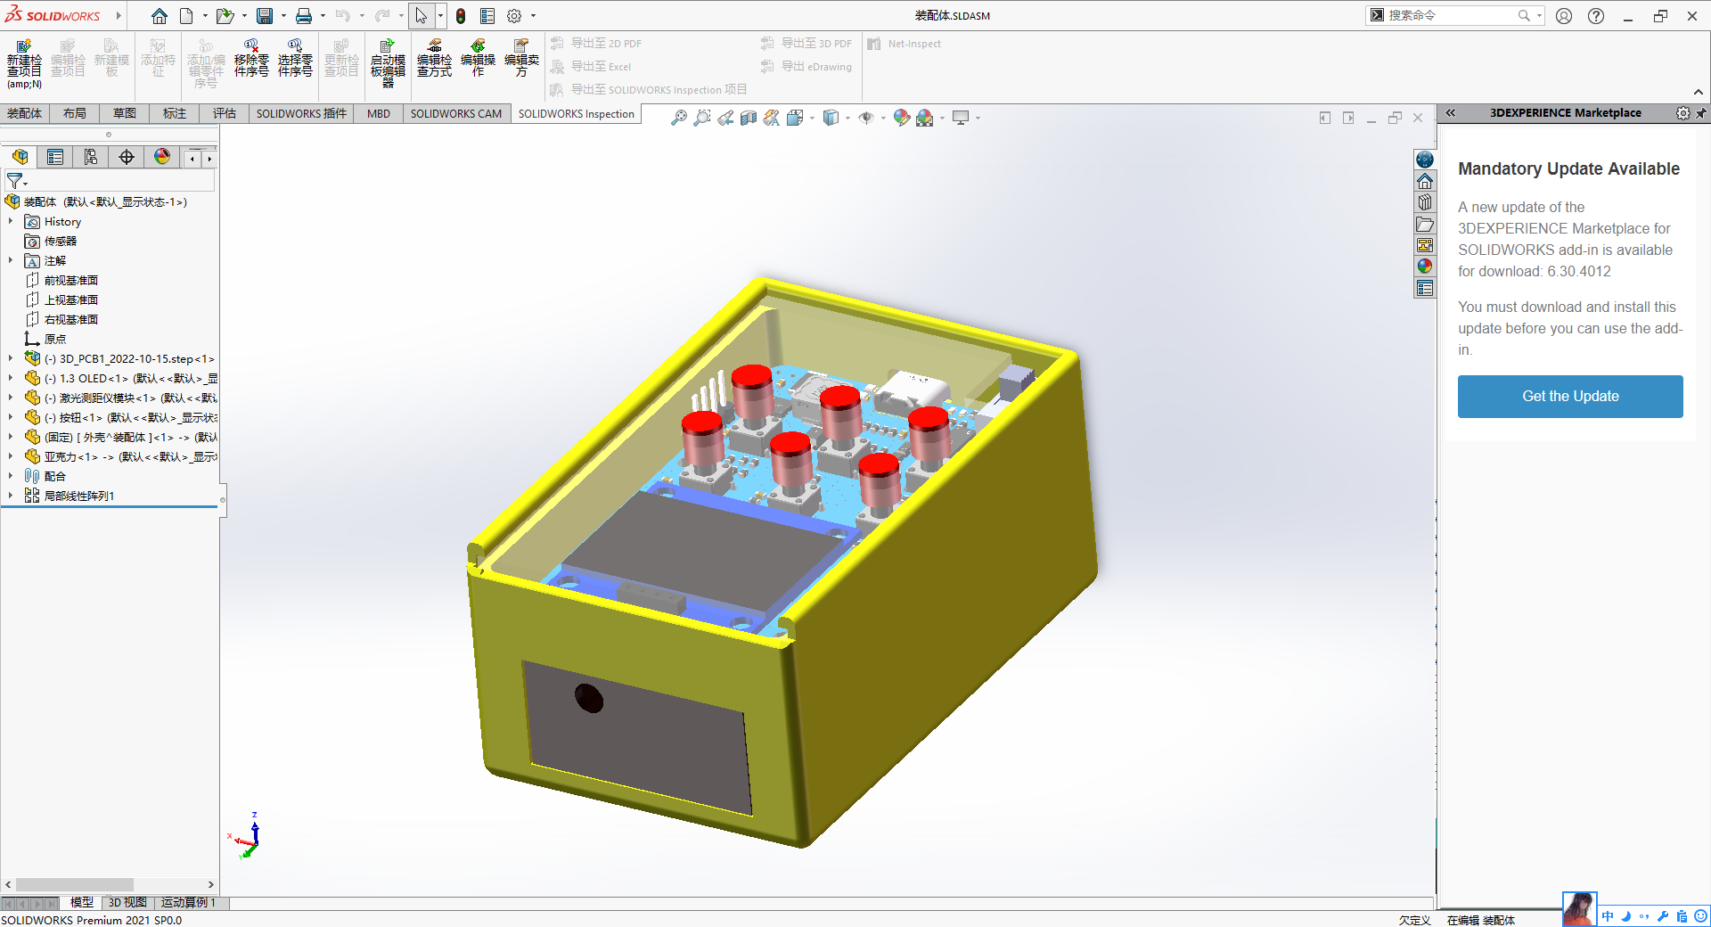The width and height of the screenshot is (1711, 927).
Task: Expand the 3D_PCB1_2022-10-15.step component
Action: tap(11, 358)
